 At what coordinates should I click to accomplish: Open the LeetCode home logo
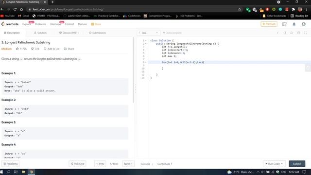click(10, 24)
